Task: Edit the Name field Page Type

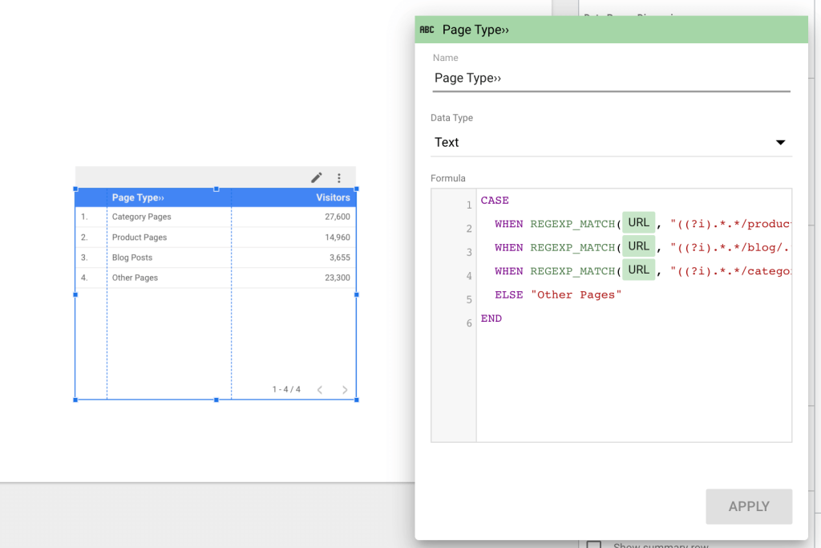Action: point(611,78)
